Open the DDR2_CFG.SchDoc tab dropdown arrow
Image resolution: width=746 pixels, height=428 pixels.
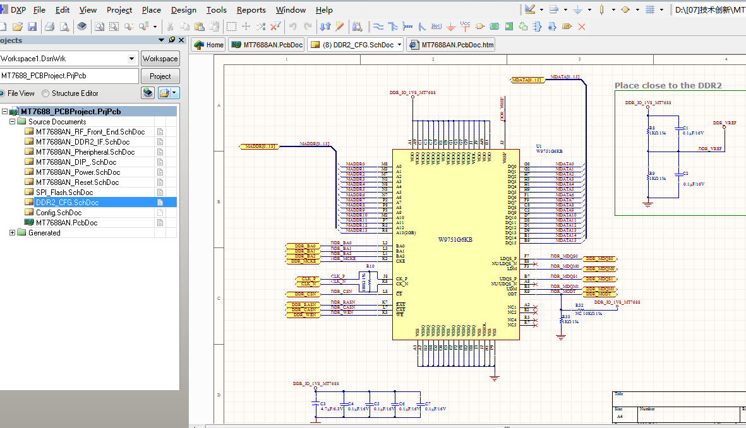(399, 45)
